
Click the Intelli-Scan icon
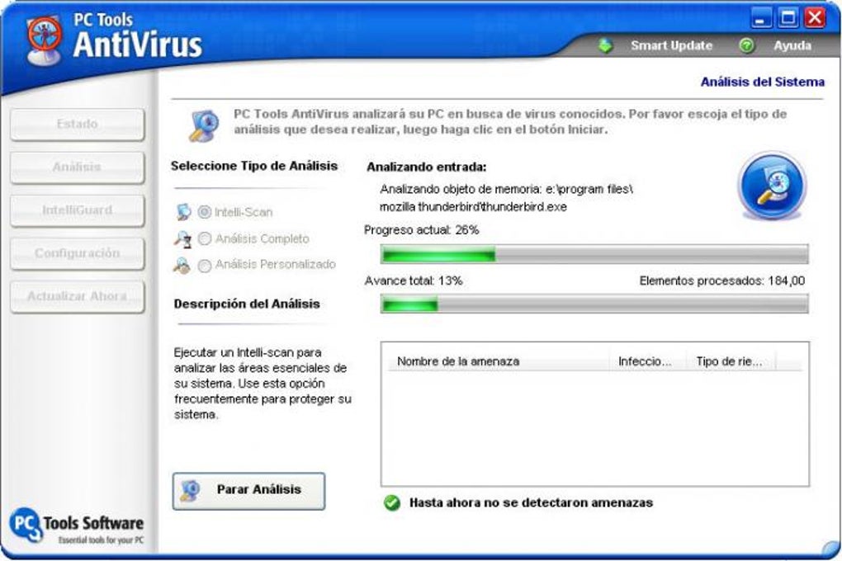[183, 212]
